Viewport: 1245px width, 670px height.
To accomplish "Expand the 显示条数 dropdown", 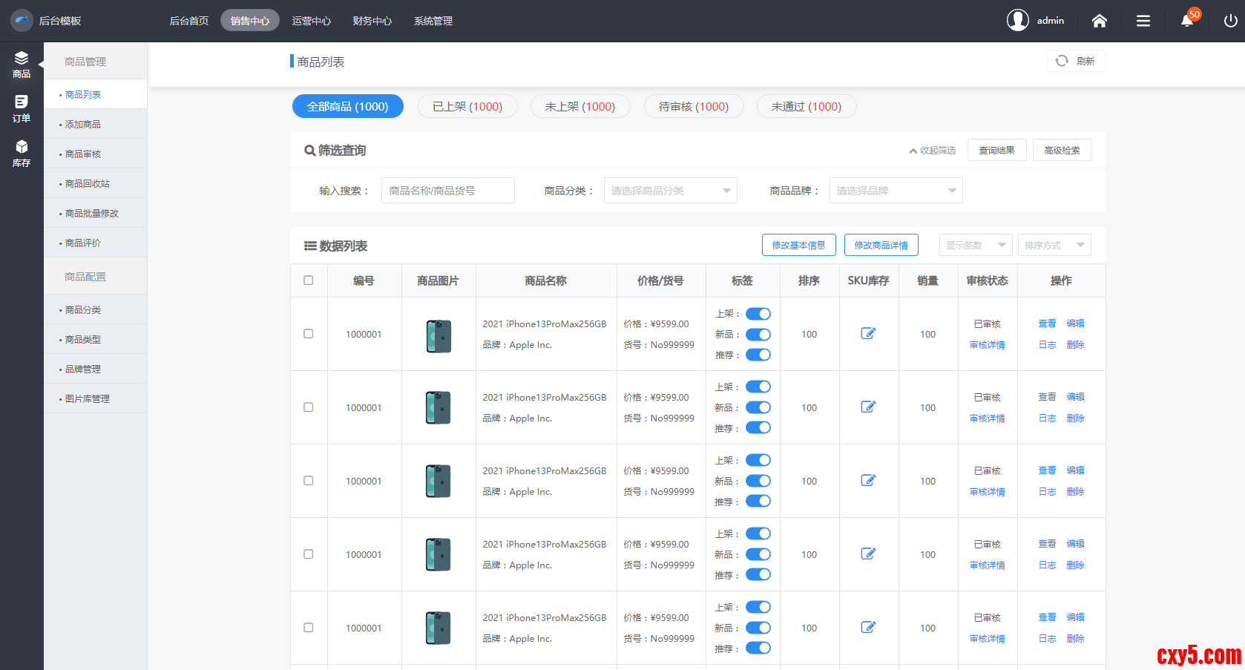I will click(975, 246).
